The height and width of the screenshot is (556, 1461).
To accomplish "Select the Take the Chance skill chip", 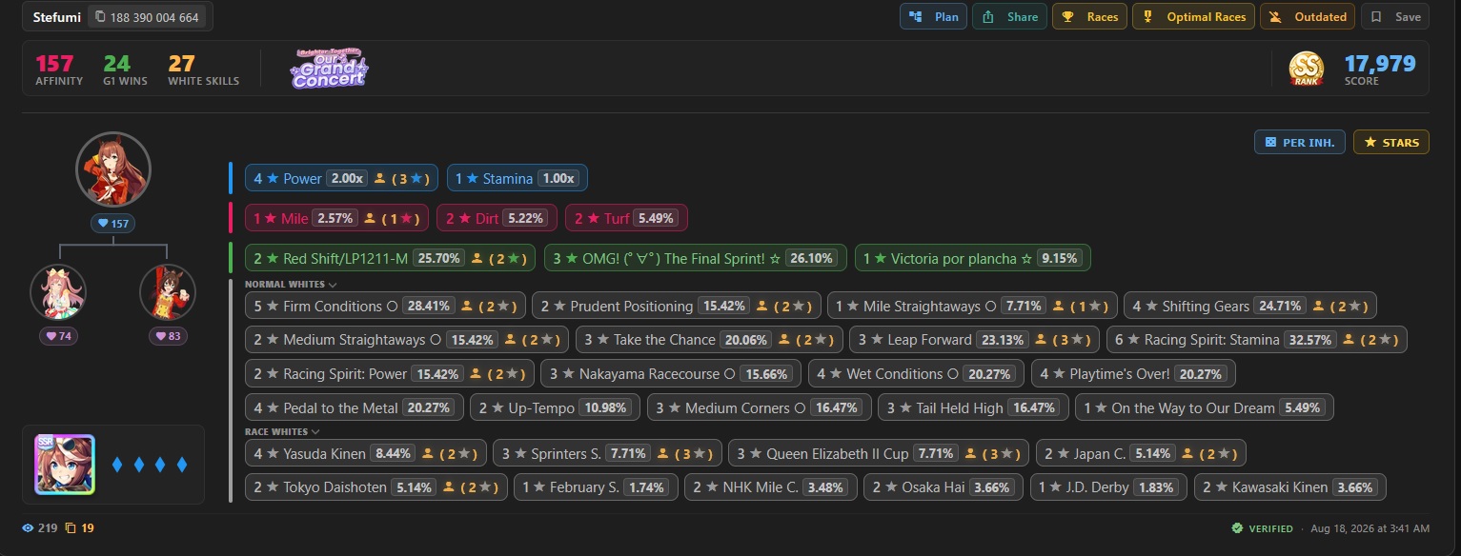I will (x=709, y=339).
